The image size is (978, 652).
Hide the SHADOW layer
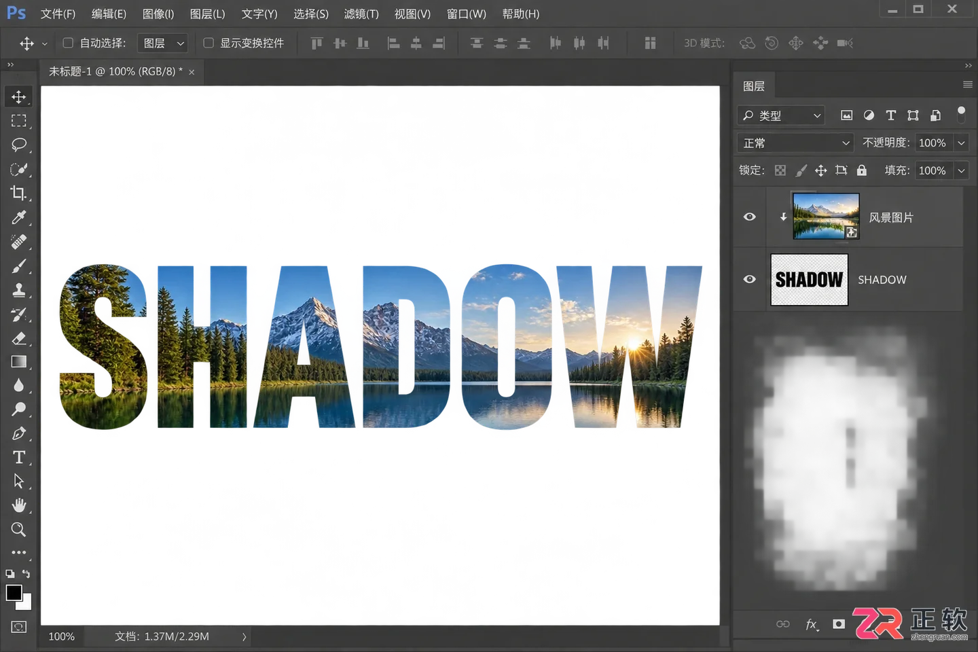coord(750,279)
